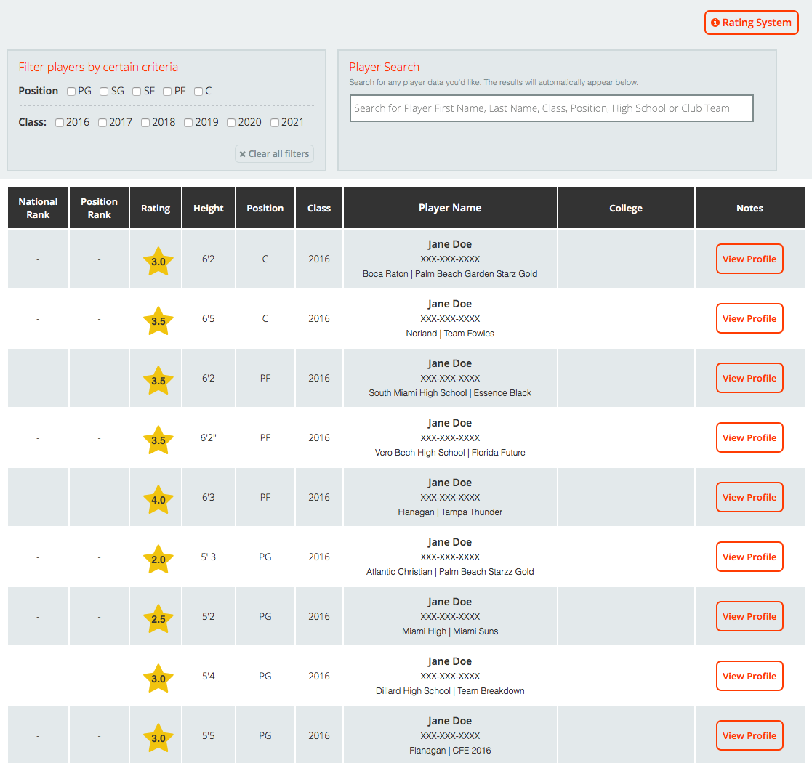Image resolution: width=812 pixels, height=763 pixels.
Task: Click the "Player Search" heading
Action: (385, 68)
